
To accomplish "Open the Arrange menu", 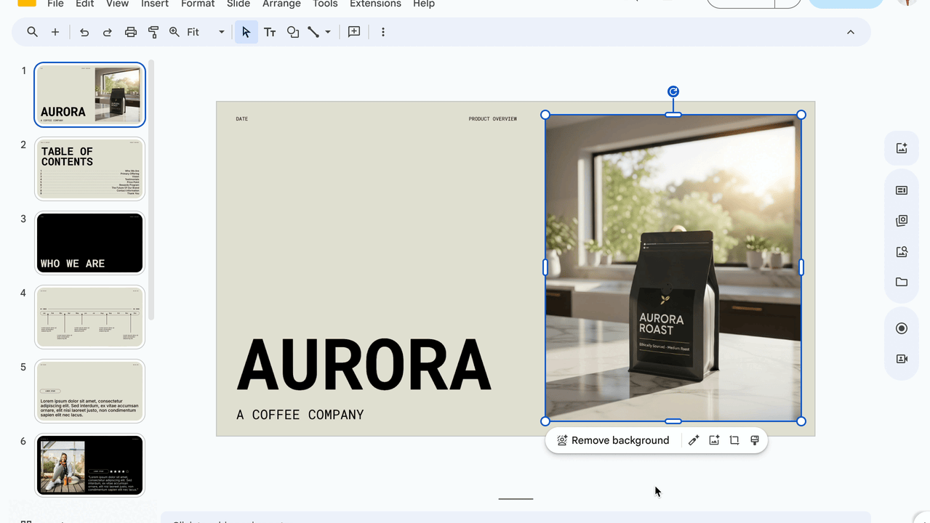I will (281, 4).
